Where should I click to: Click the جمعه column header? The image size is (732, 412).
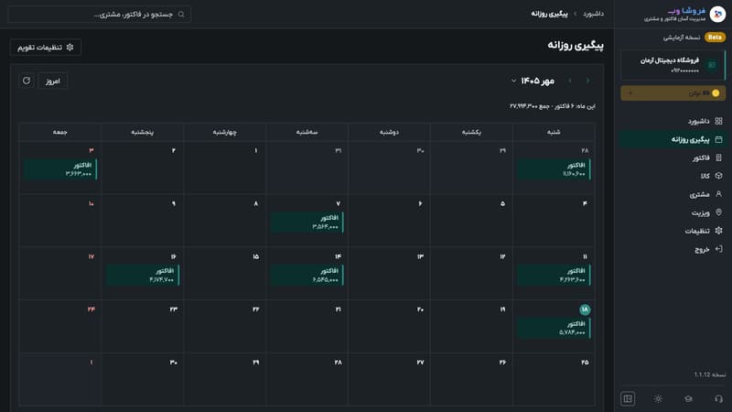pos(60,132)
